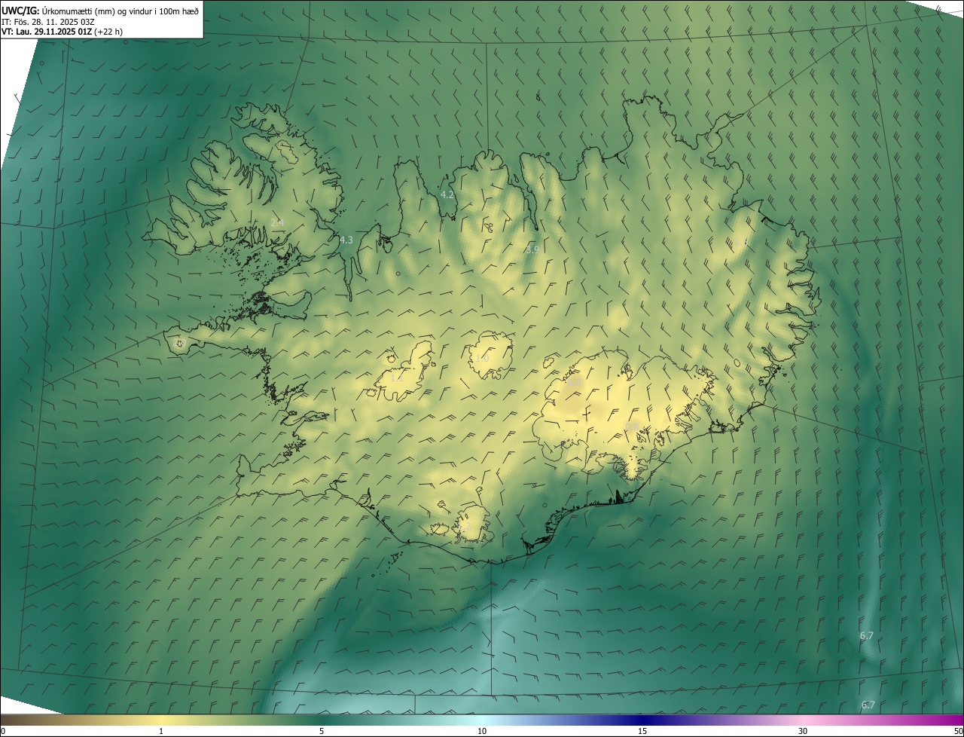The width and height of the screenshot is (964, 737).
Task: Click the '50' tick label on the color scale
Action: [x=958, y=731]
